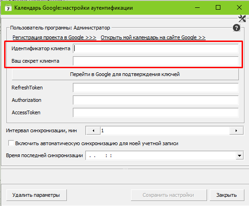Click the 'Пользователь программы: Администратор' label
This screenshot has width=249, height=206.
[60, 28]
